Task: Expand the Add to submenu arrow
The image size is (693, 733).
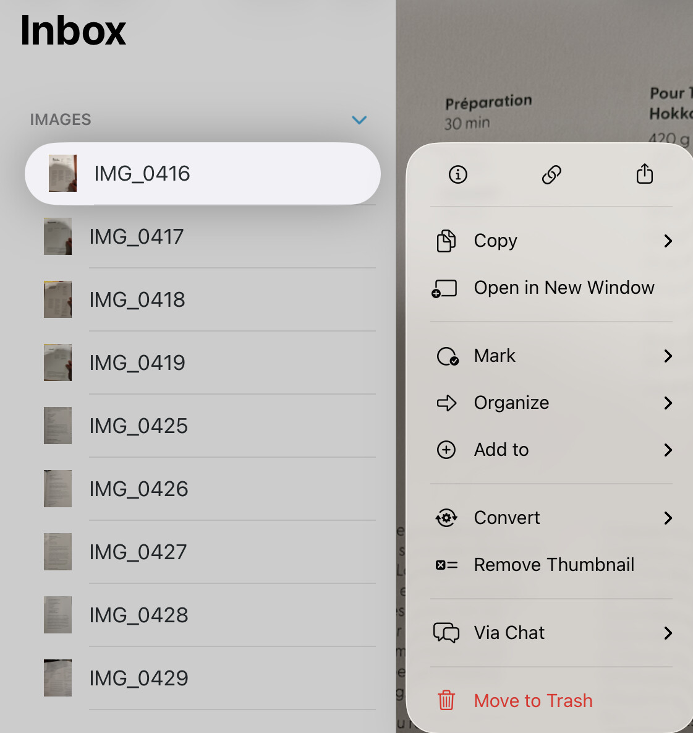Action: point(668,450)
